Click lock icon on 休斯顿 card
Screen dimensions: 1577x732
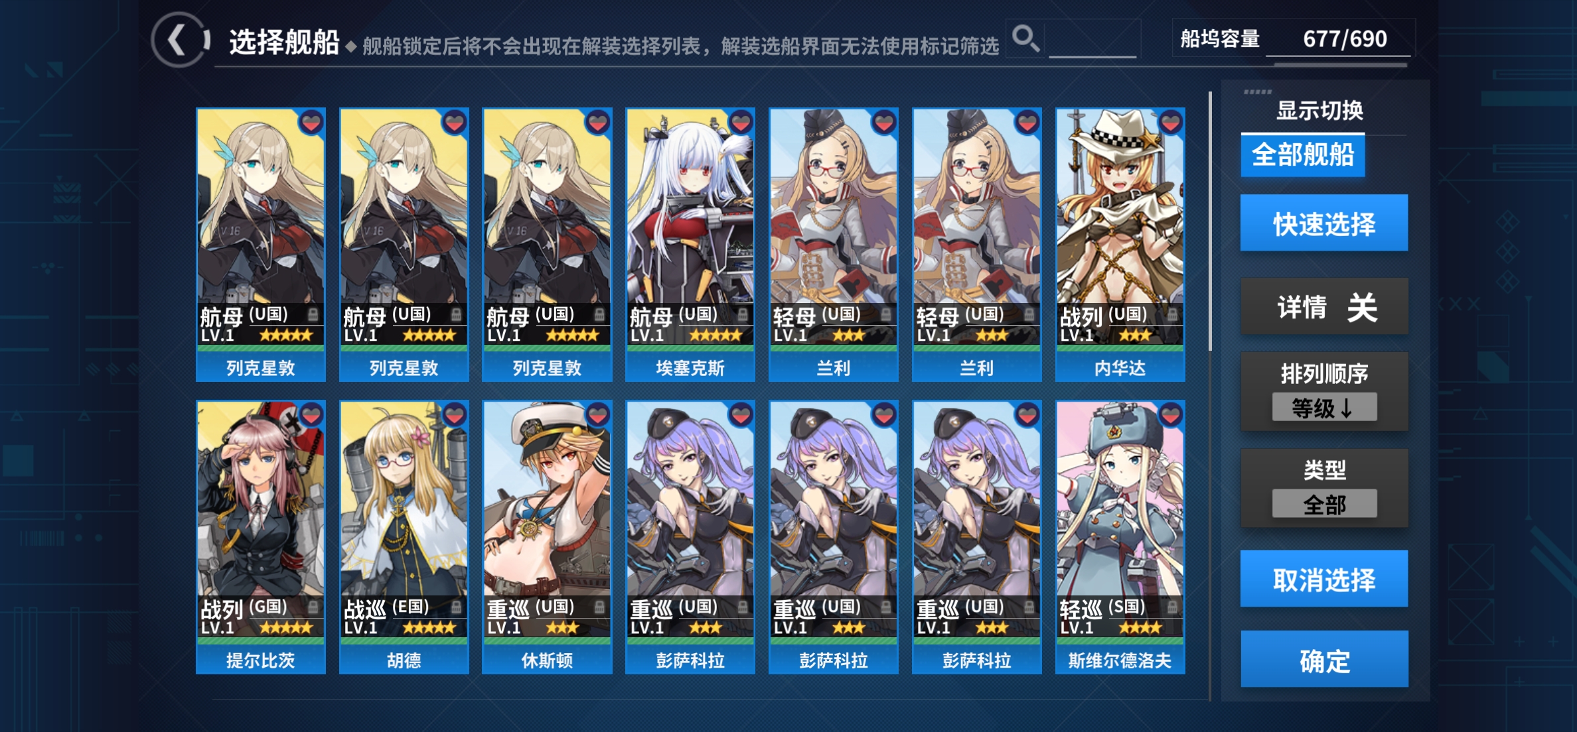click(x=599, y=607)
